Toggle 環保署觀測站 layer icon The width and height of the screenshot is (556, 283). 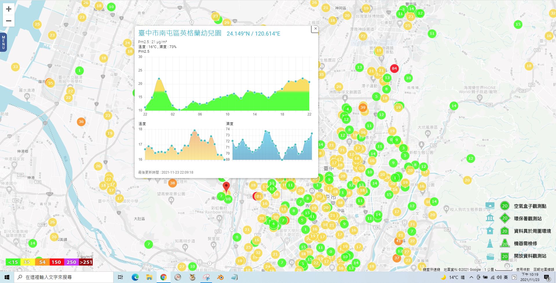tap(490, 218)
